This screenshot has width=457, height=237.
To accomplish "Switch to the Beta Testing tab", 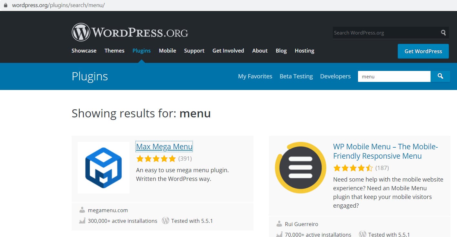I will pyautogui.click(x=296, y=76).
